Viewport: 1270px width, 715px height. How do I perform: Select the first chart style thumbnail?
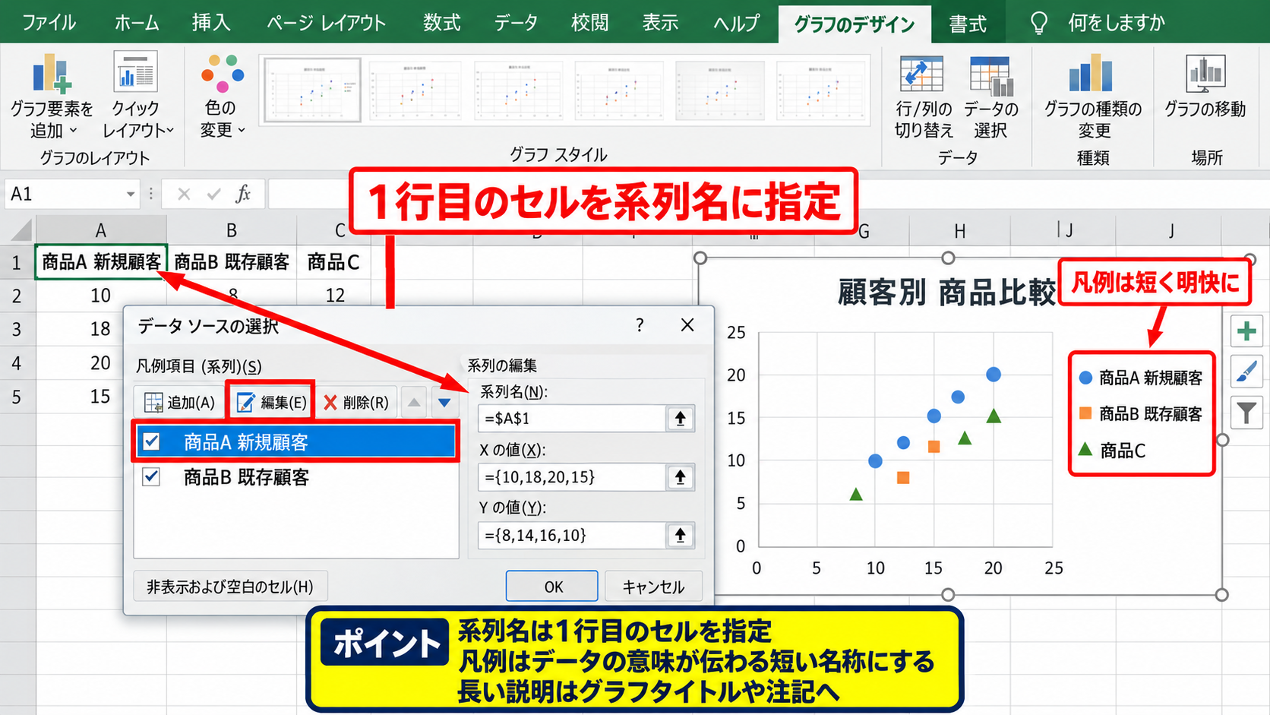[x=311, y=90]
